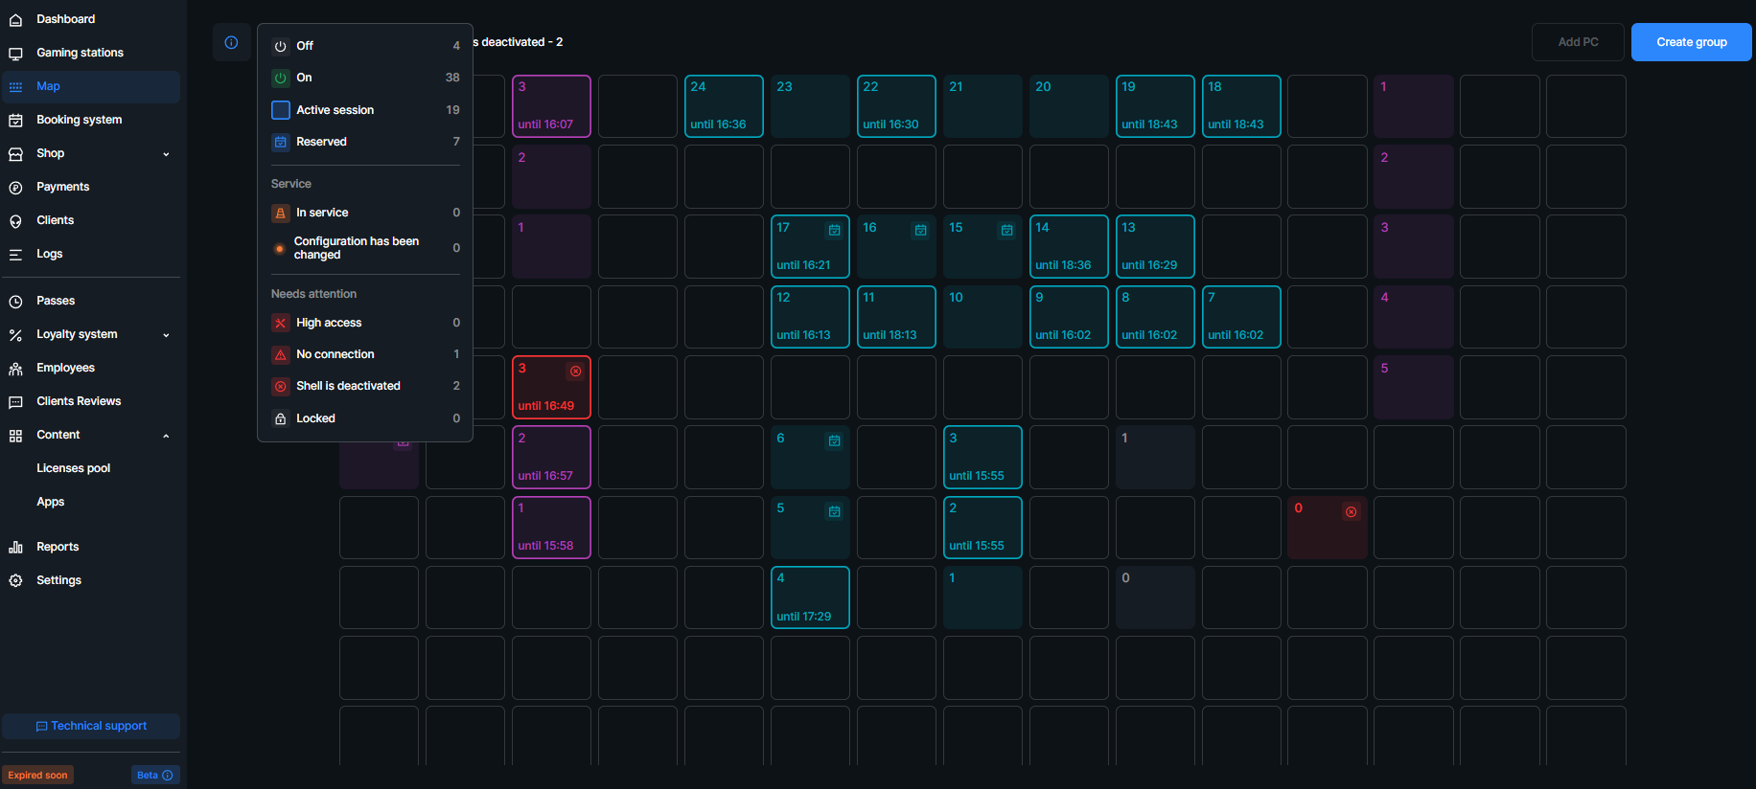Open Technical support link

(x=91, y=726)
